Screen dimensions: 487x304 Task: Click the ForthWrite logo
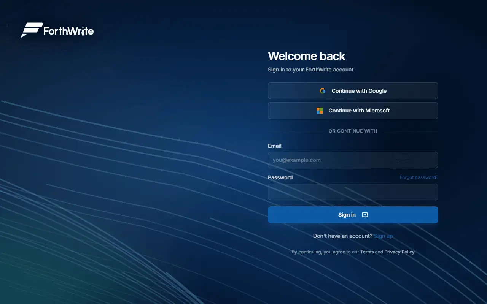coord(57,30)
